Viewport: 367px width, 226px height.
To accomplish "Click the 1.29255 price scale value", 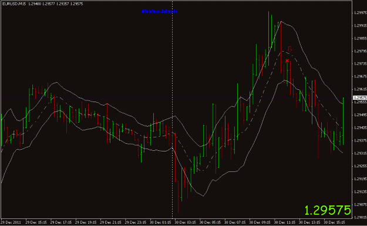I will [x=361, y=166].
